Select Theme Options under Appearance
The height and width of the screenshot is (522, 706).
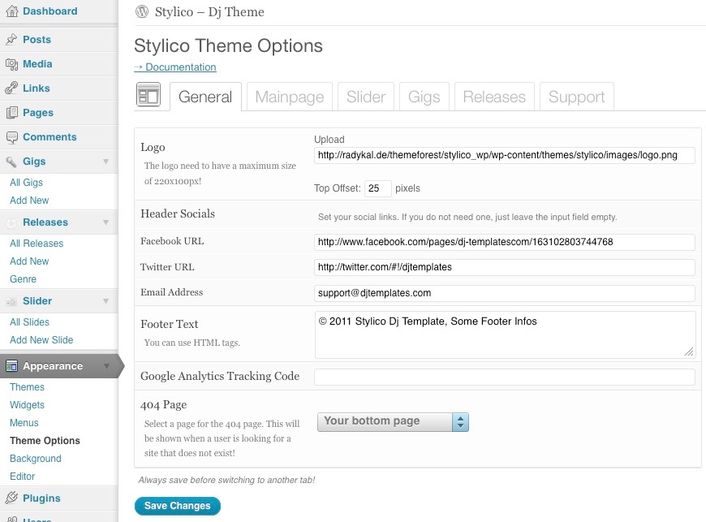pos(45,441)
